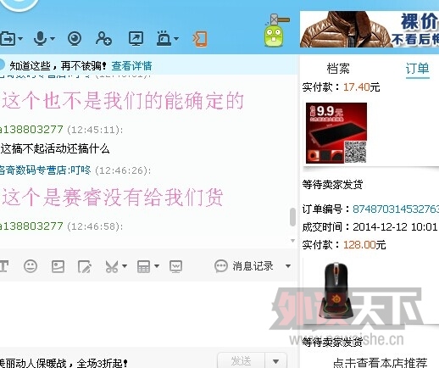Open the jacket advertisement banner
Image resolution: width=439 pixels, height=368 pixels.
[370, 29]
